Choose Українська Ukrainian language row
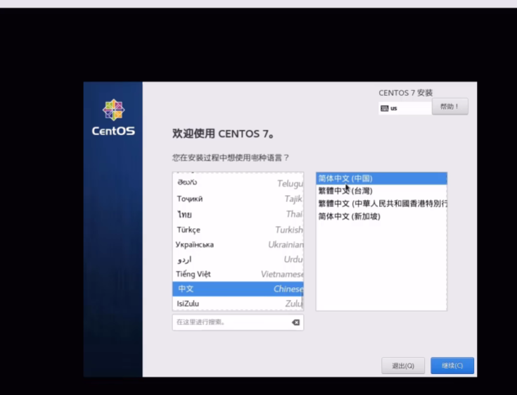517x395 pixels. click(x=238, y=244)
